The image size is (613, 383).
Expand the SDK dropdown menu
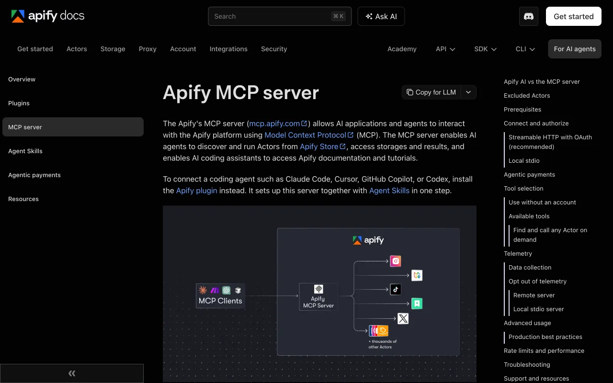485,49
